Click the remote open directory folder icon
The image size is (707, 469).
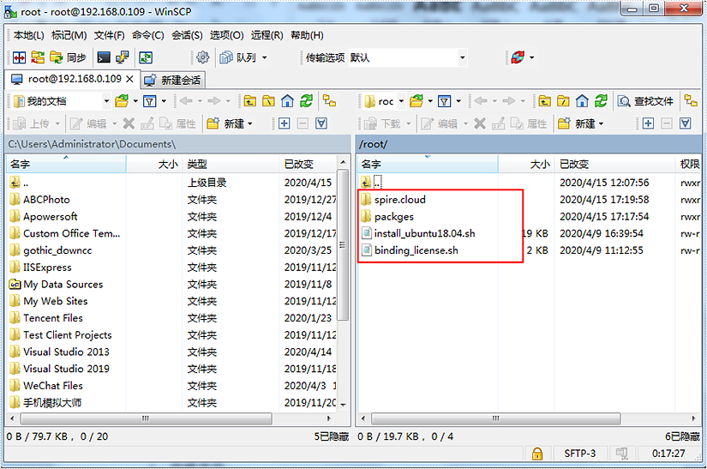coord(416,101)
